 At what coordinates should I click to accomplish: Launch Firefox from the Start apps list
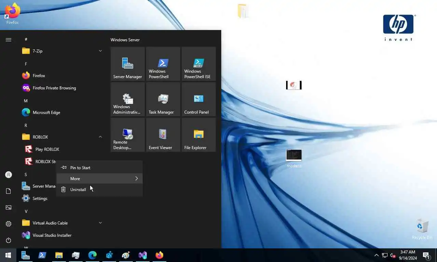[63, 76]
